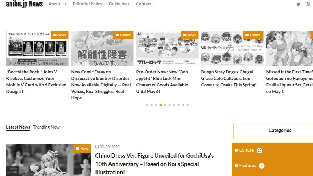Open the Twitter icon link
The image size is (313, 176).
tap(298, 4)
